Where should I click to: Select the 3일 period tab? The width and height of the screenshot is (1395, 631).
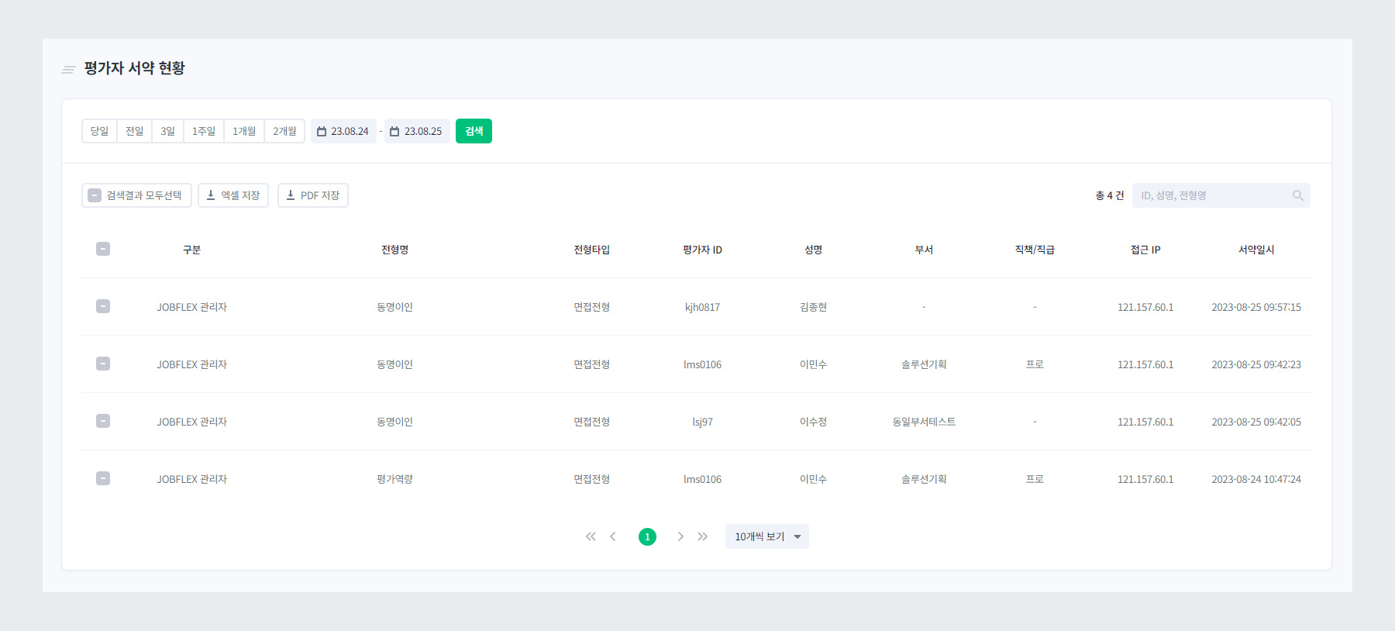[x=167, y=131]
